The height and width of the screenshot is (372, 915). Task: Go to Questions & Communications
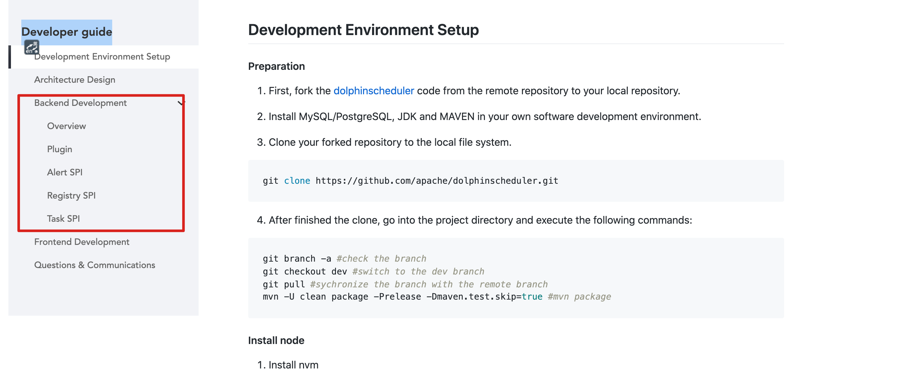94,265
